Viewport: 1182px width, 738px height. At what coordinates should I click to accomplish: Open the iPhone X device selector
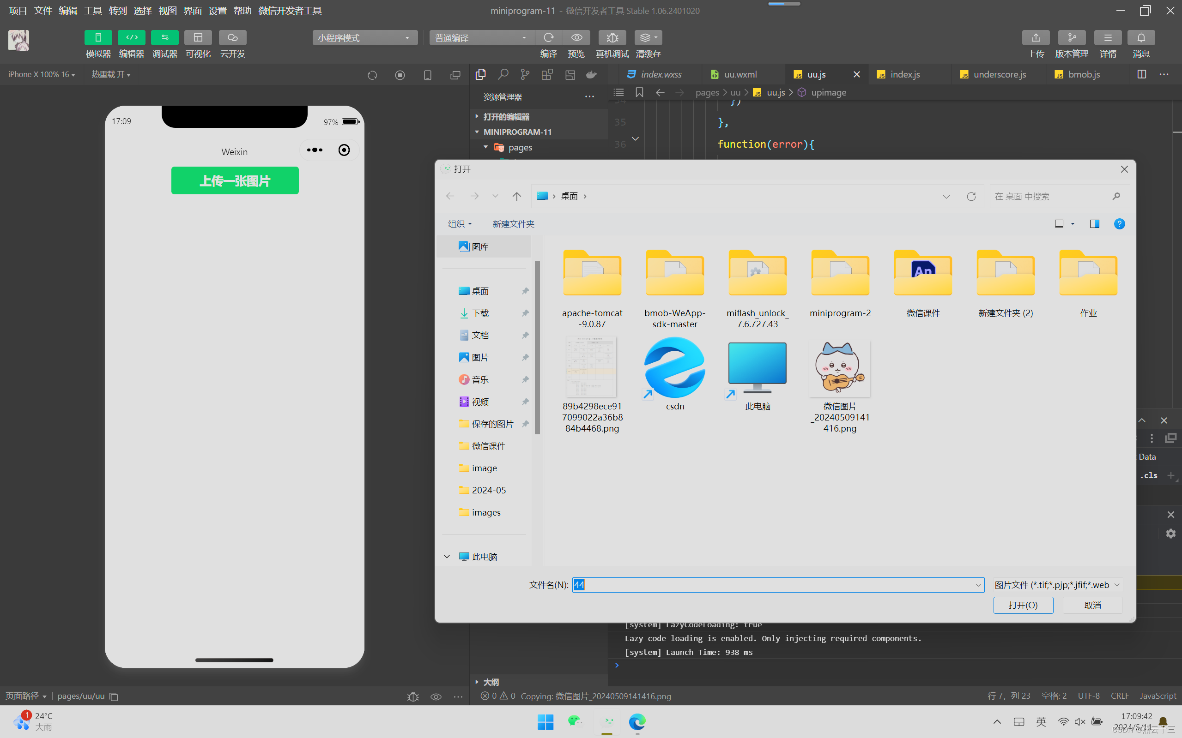point(42,74)
